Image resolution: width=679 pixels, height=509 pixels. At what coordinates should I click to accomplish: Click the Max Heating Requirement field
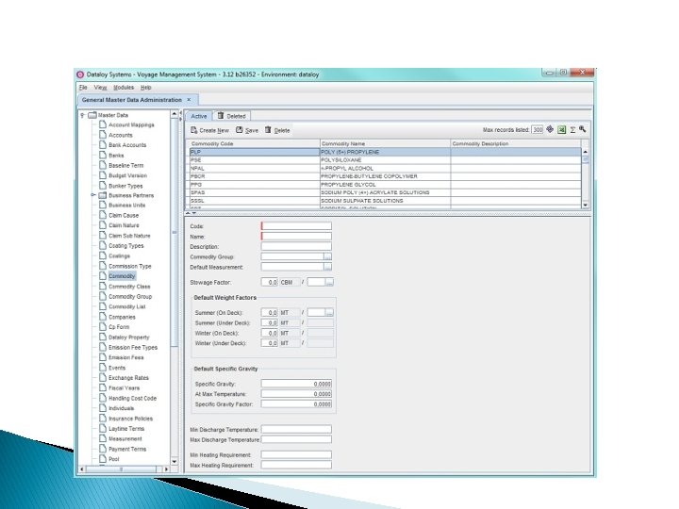[296, 465]
